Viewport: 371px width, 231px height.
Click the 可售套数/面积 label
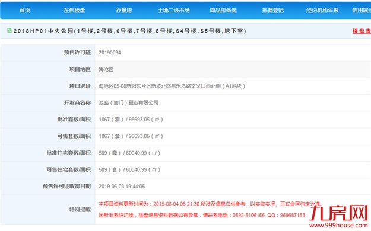pyautogui.click(x=74, y=136)
